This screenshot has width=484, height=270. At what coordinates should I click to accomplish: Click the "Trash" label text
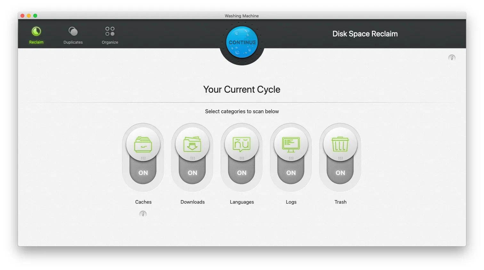click(x=340, y=202)
